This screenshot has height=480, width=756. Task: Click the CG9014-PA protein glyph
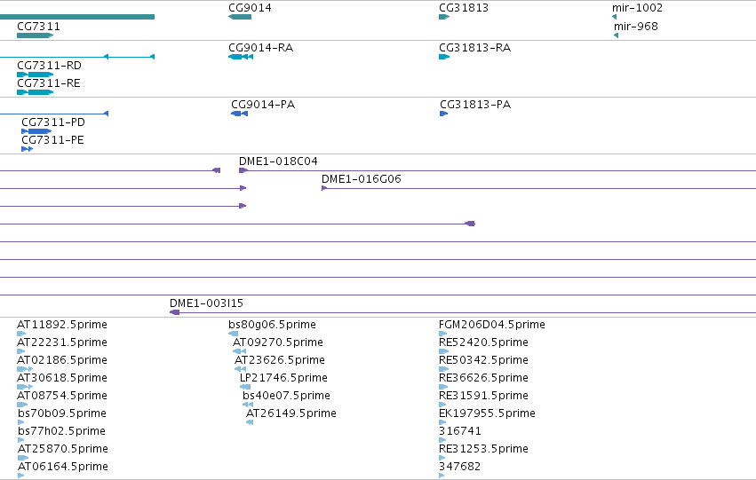tap(240, 114)
